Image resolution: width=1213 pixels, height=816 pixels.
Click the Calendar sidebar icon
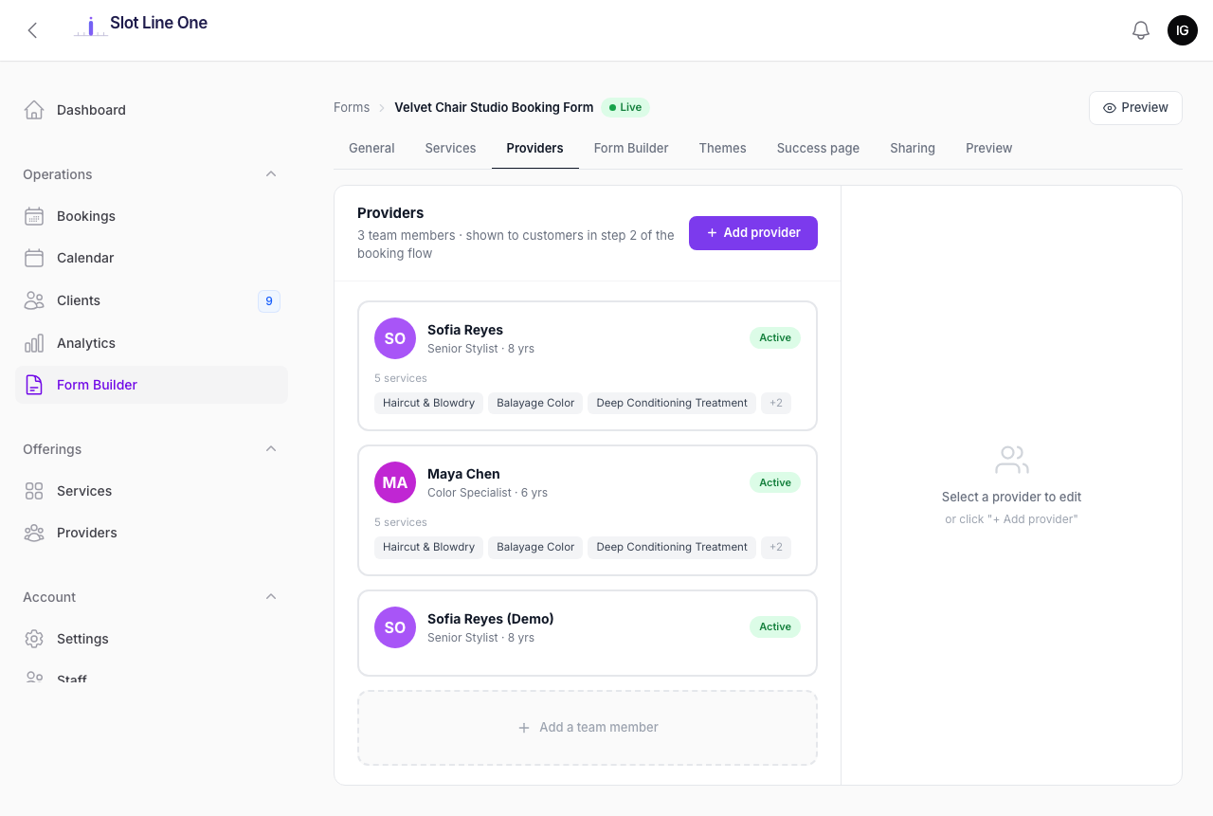(x=34, y=258)
